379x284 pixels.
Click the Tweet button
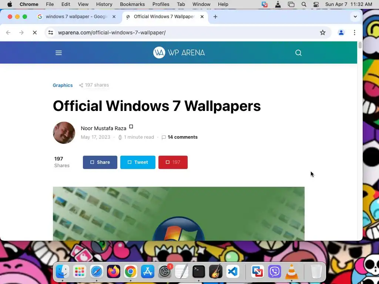tap(138, 162)
